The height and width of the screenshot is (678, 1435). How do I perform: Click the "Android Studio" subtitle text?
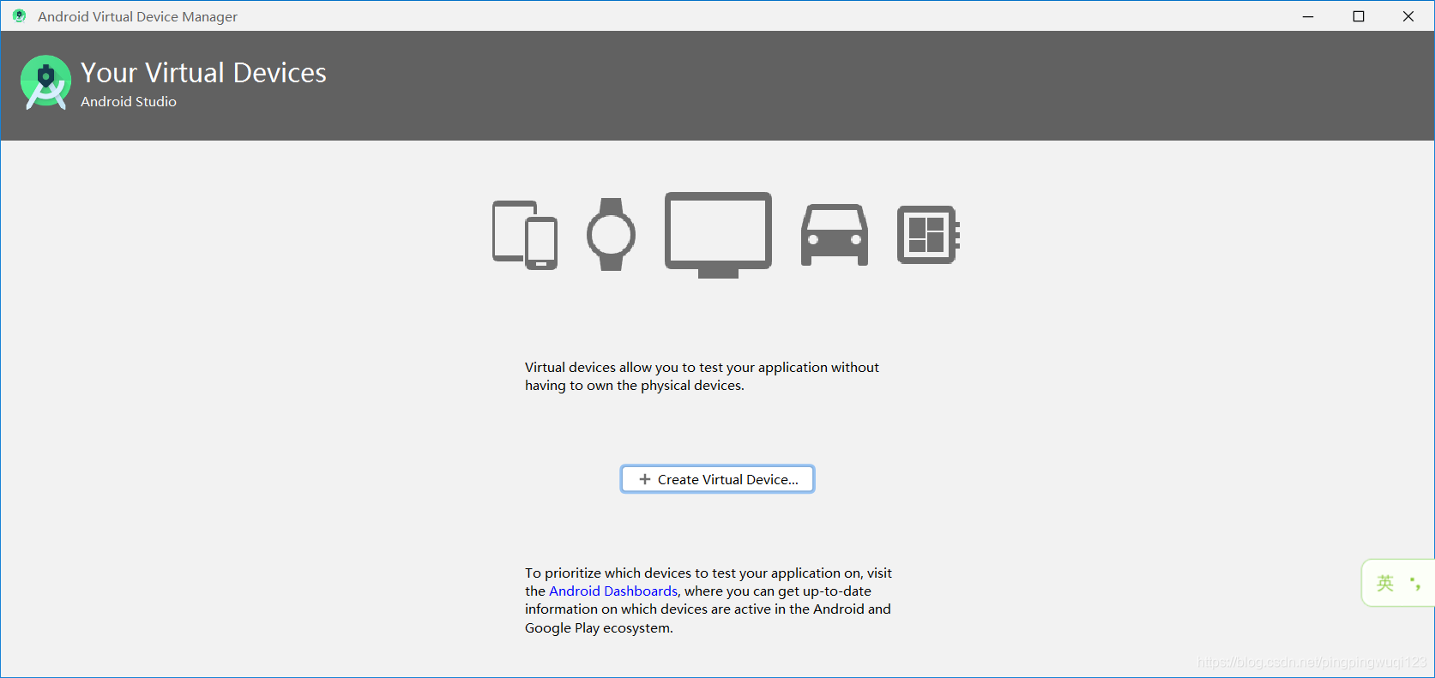coord(129,101)
